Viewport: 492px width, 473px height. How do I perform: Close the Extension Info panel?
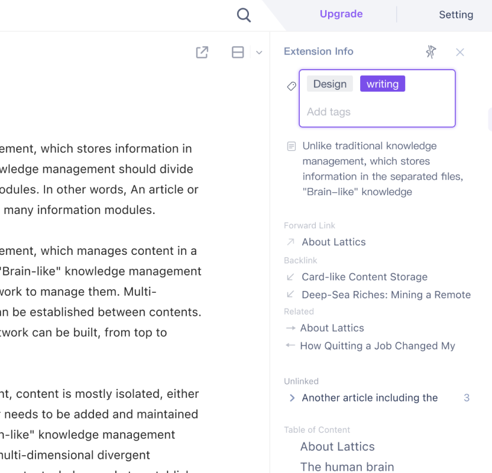(x=460, y=52)
